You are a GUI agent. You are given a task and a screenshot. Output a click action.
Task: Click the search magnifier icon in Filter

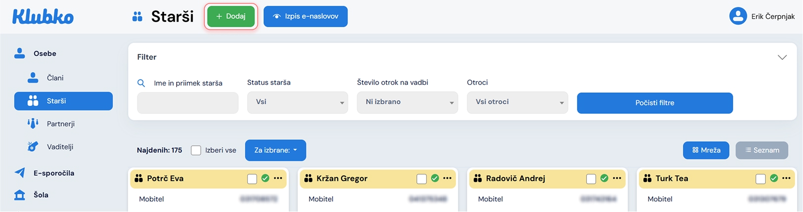click(x=141, y=83)
